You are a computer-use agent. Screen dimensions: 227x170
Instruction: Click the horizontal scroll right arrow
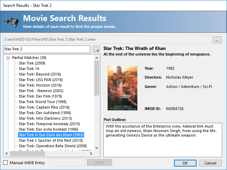tap(91, 154)
